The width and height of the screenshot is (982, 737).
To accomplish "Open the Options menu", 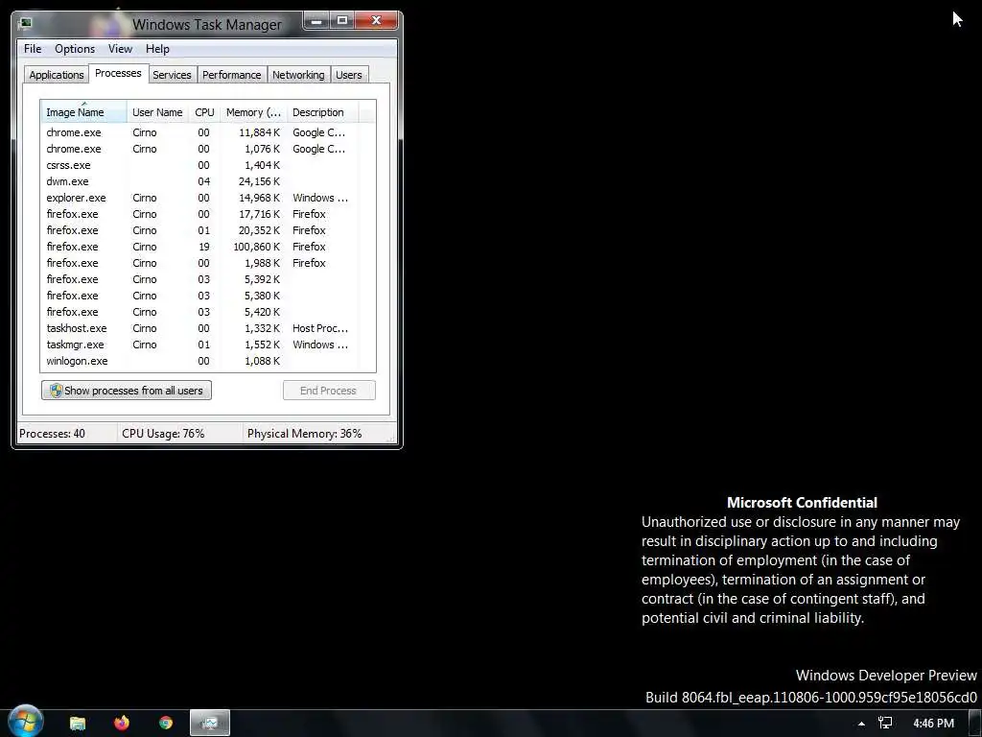I will tap(75, 49).
